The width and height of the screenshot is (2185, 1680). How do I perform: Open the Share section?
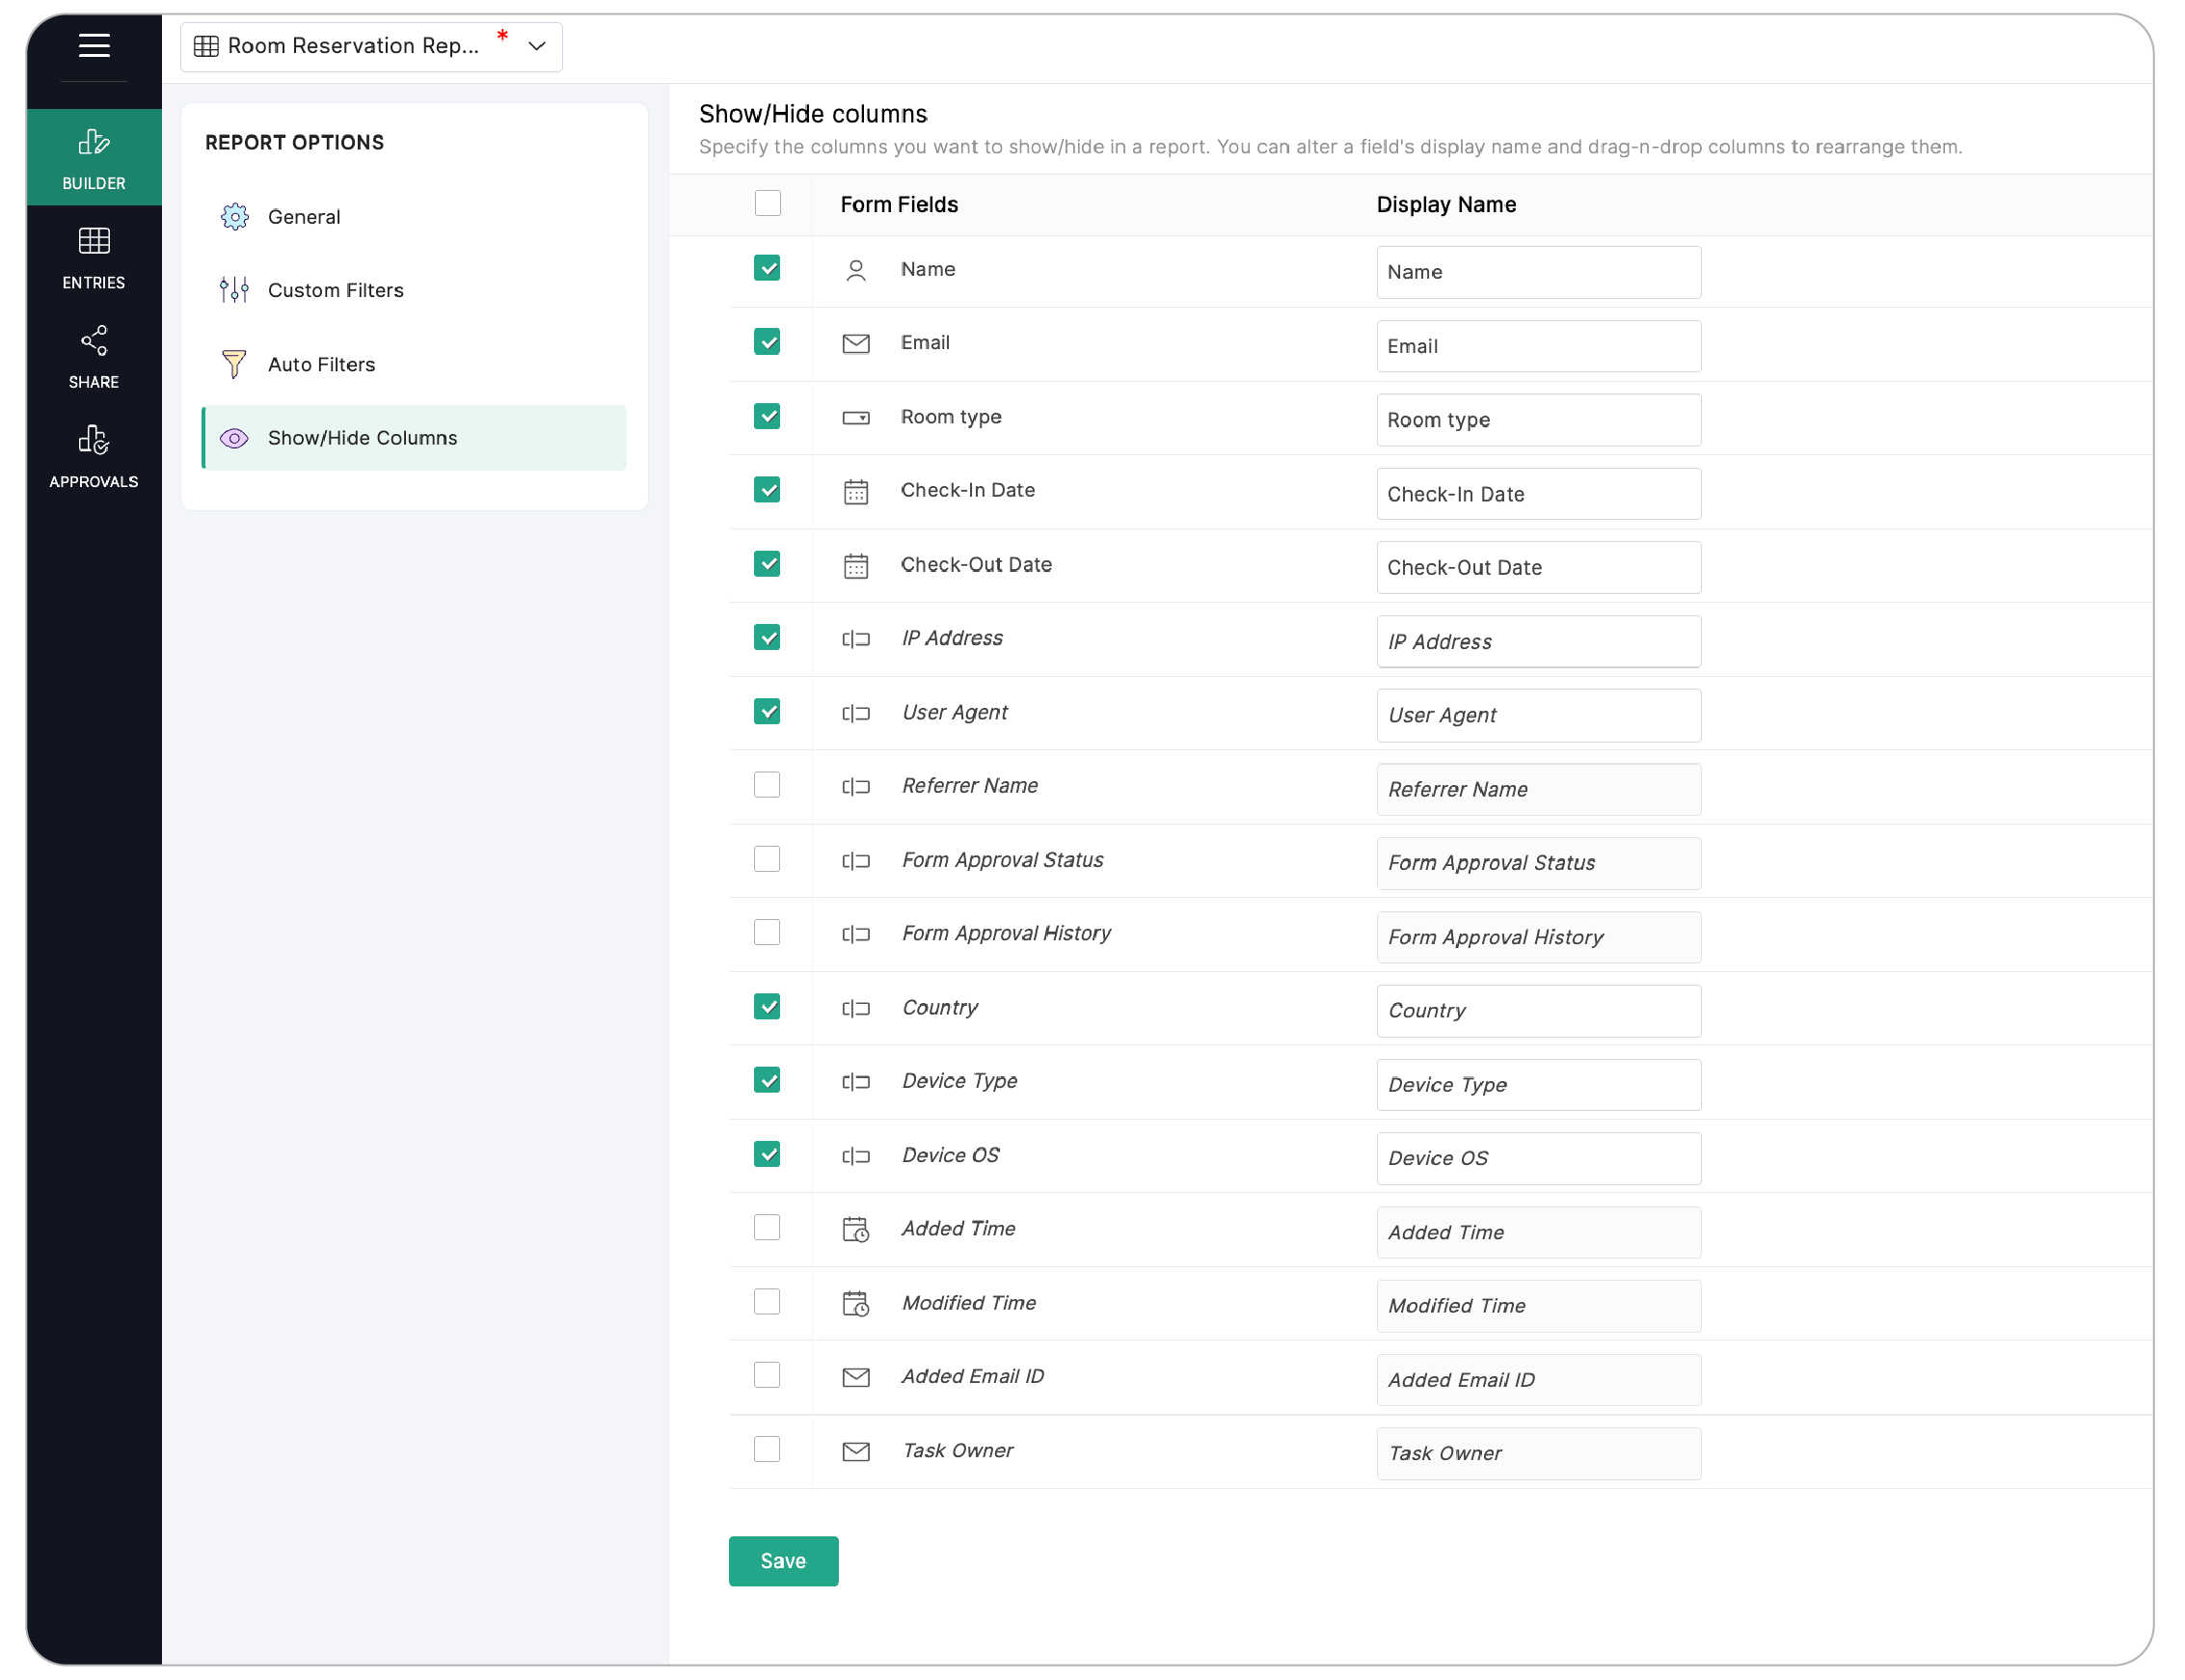click(94, 357)
